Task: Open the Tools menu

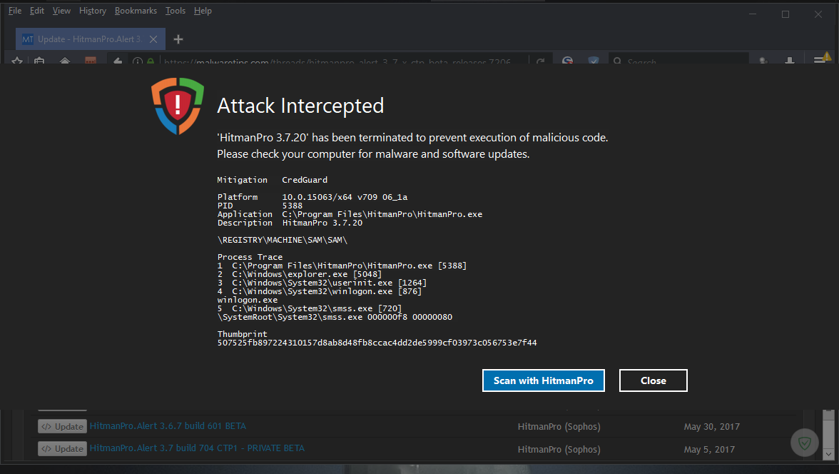Action: tap(176, 11)
